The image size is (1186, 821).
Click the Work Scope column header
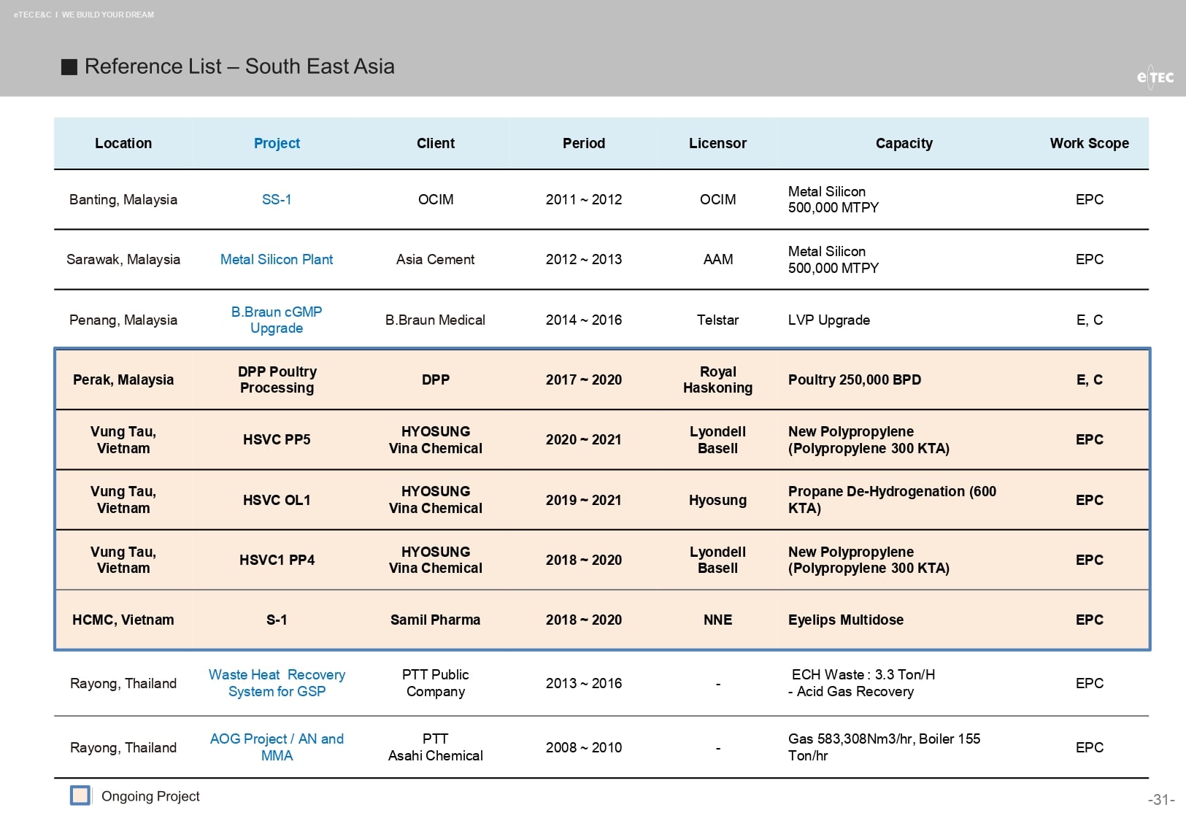1089,143
